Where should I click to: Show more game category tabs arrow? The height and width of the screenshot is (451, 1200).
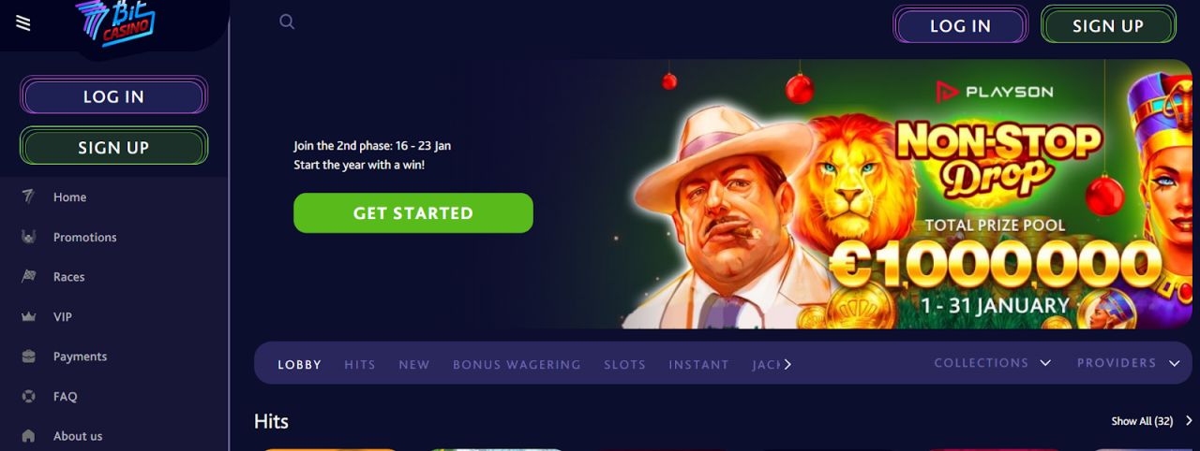pos(787,364)
